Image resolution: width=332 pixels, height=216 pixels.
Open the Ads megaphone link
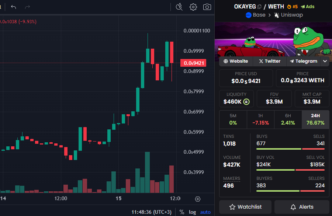coord(307,7)
